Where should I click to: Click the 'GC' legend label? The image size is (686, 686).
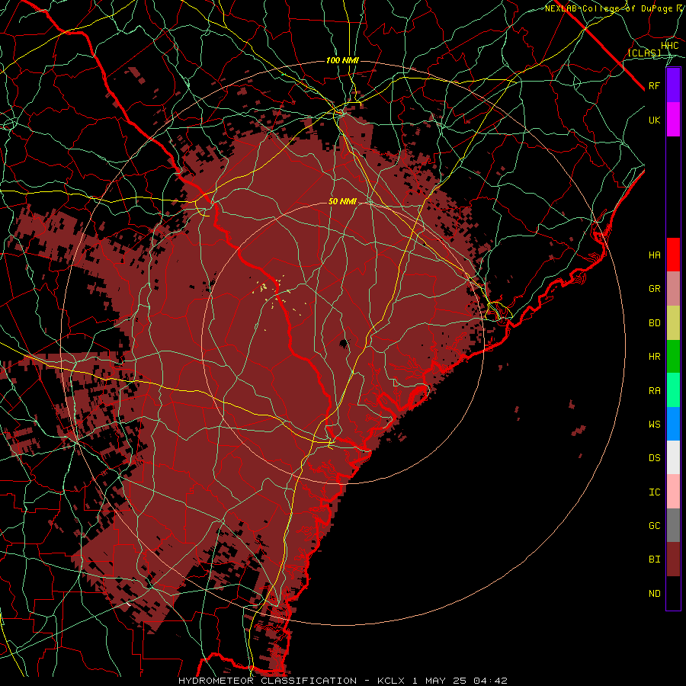[655, 526]
